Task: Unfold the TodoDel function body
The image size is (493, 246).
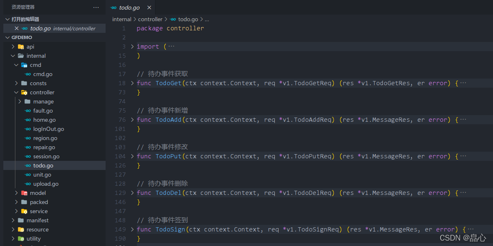Action: pos(132,193)
